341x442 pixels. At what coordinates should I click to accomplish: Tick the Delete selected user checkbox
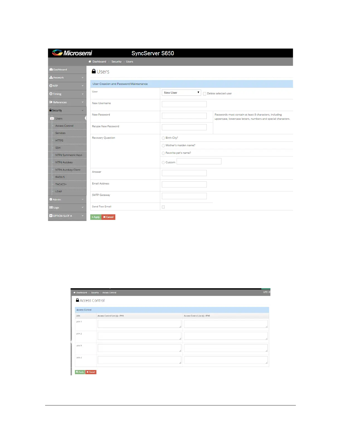[204, 94]
